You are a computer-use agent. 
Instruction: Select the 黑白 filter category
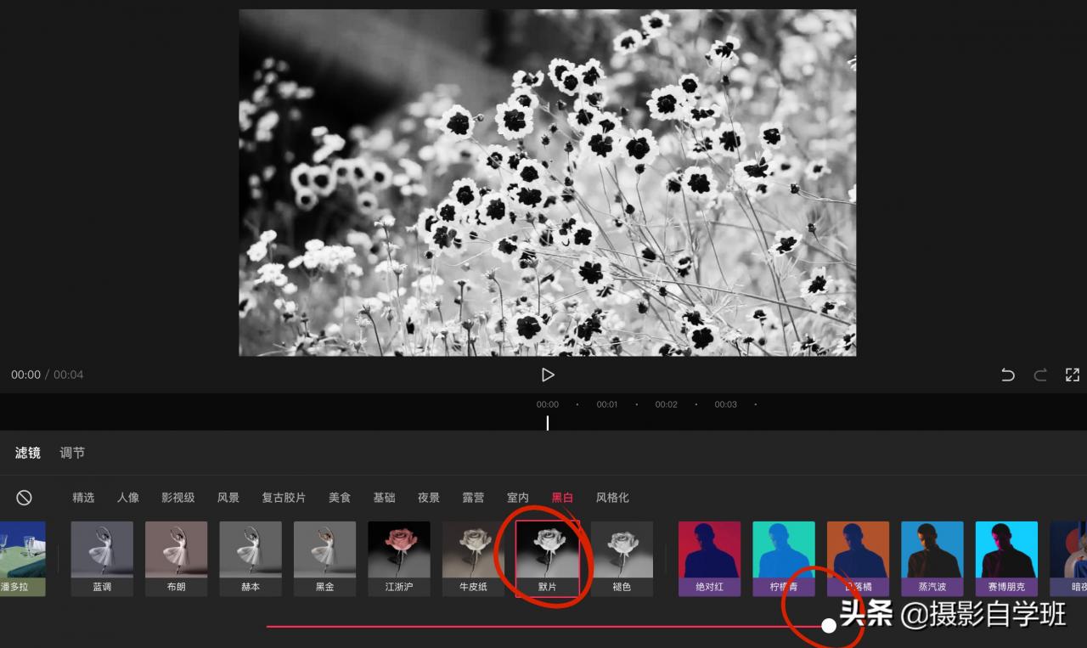pos(562,498)
